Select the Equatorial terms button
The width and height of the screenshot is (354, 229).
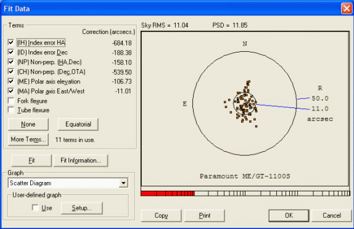pyautogui.click(x=78, y=124)
